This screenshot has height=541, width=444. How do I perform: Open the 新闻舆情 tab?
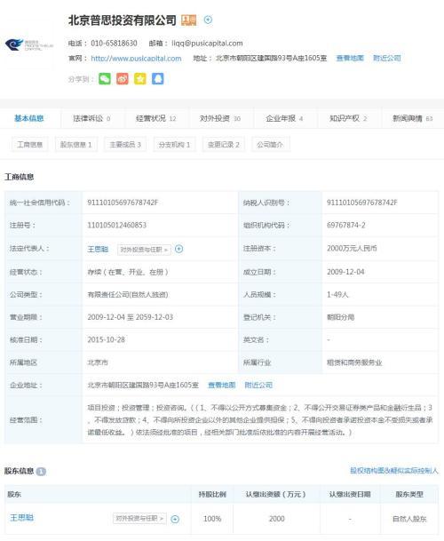[x=413, y=118]
